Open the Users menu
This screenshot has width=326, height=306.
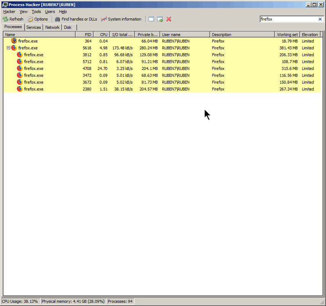[50, 11]
